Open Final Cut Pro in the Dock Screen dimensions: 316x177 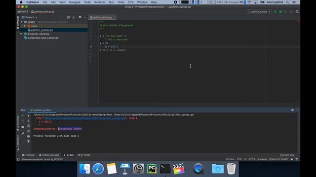click(x=179, y=169)
